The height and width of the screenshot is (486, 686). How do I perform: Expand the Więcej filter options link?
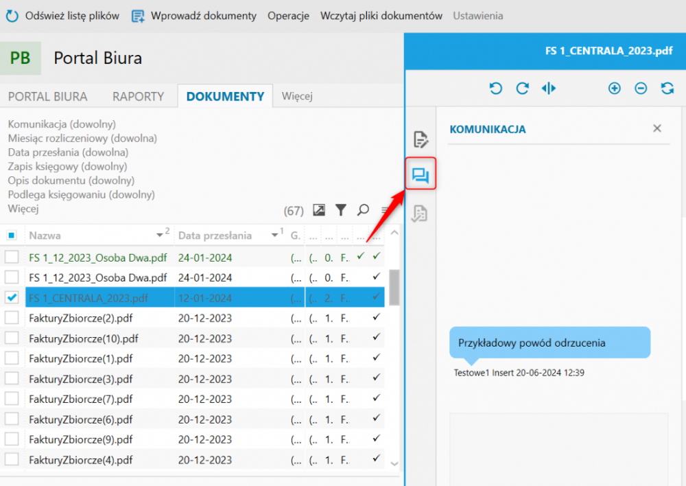click(23, 209)
